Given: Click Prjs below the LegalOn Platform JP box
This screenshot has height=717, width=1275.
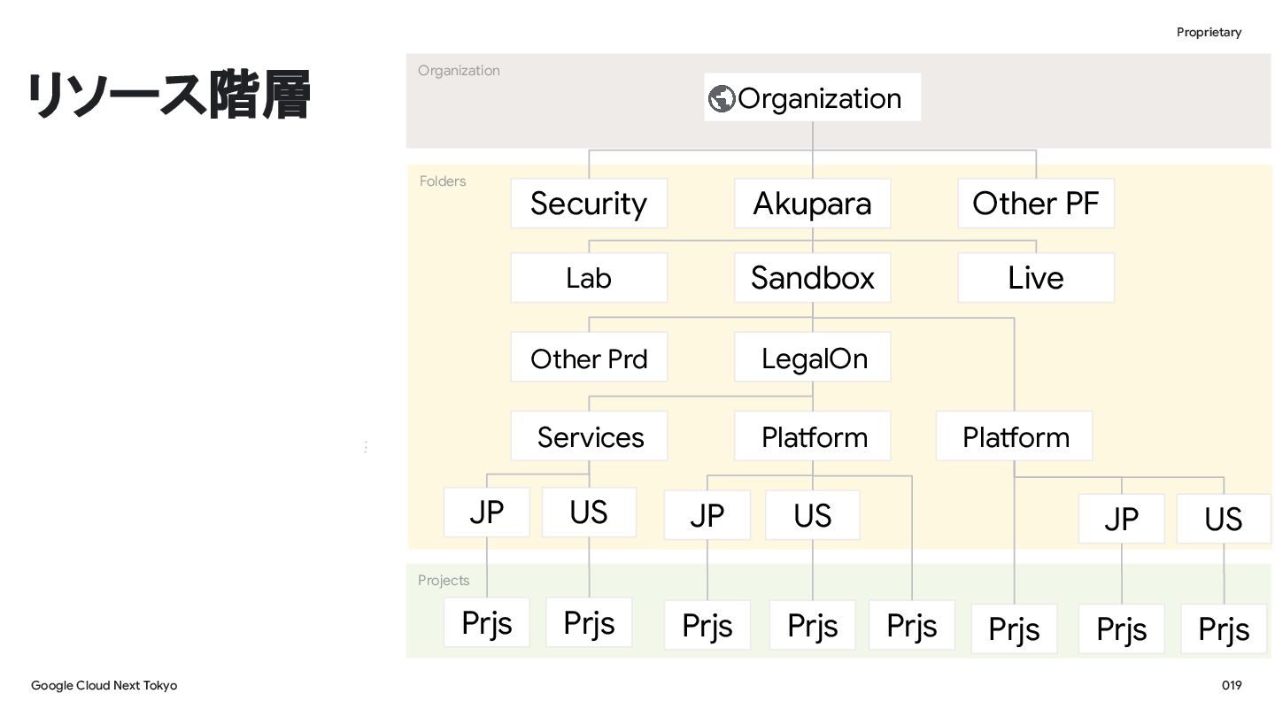Looking at the screenshot, I should [707, 626].
